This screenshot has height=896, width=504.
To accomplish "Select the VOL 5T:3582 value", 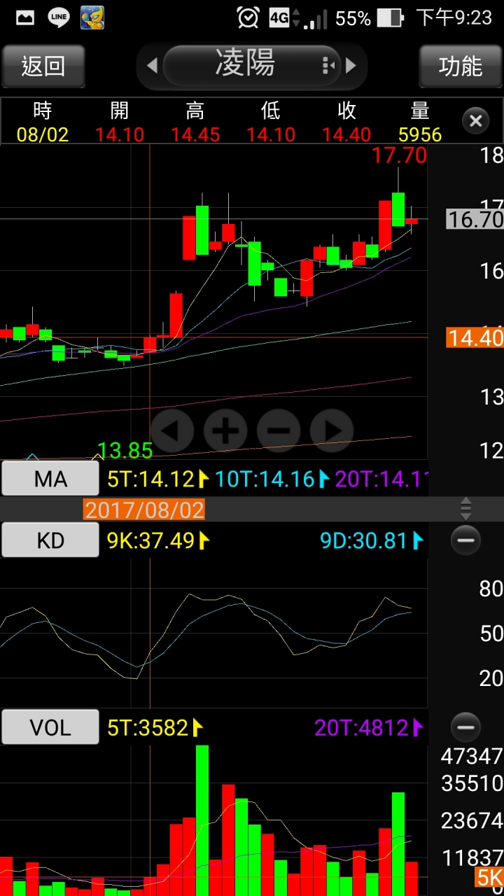I will (x=155, y=727).
